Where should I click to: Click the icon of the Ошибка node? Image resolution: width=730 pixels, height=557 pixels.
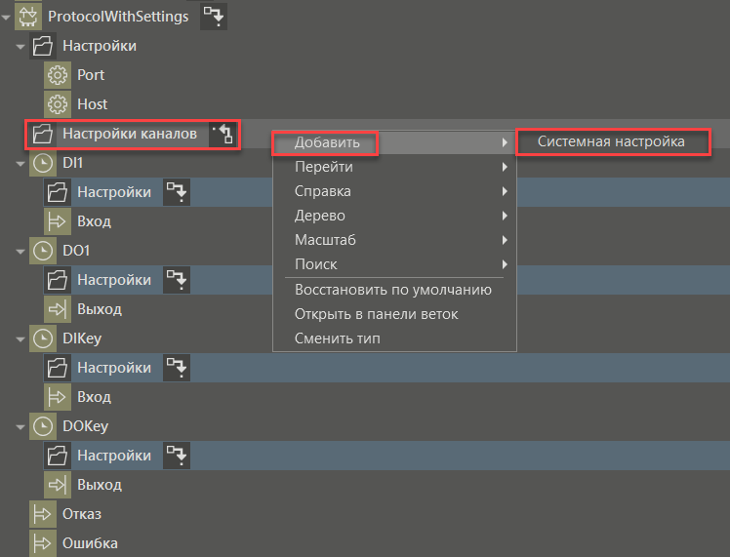43,543
